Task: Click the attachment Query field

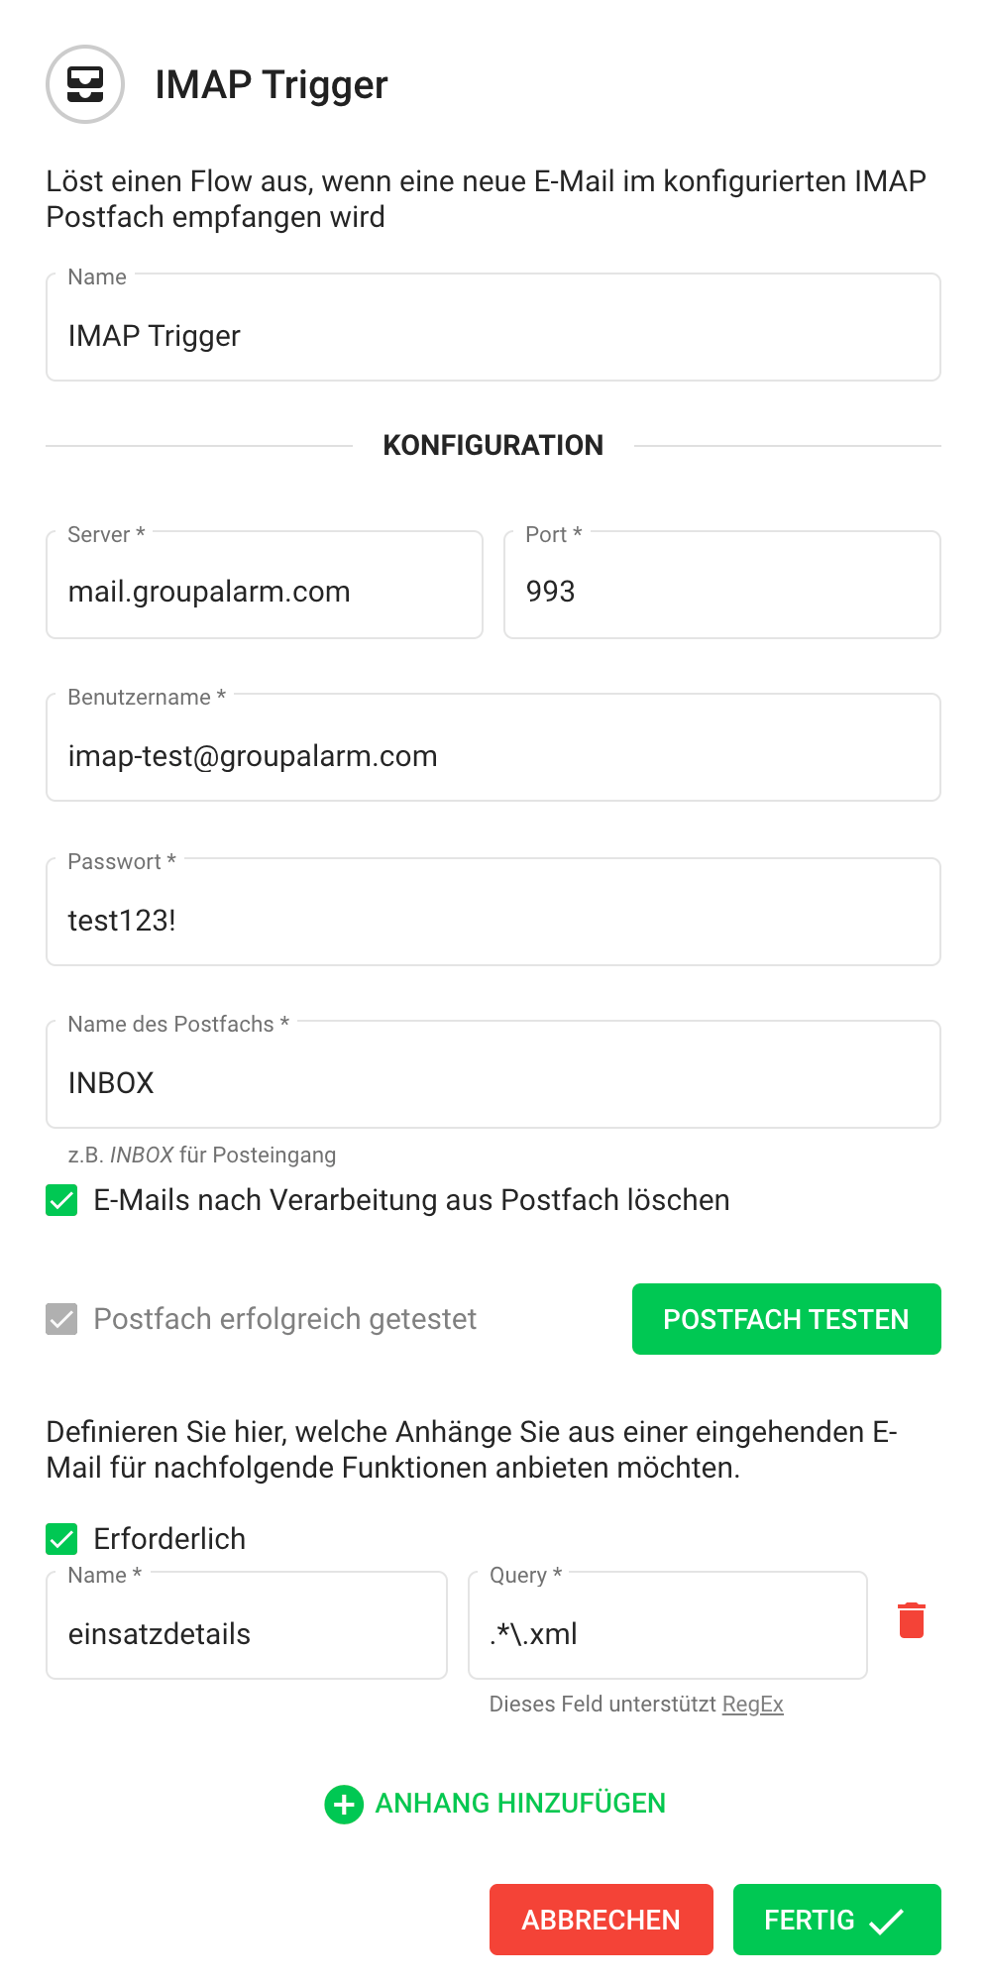Action: point(667,1634)
